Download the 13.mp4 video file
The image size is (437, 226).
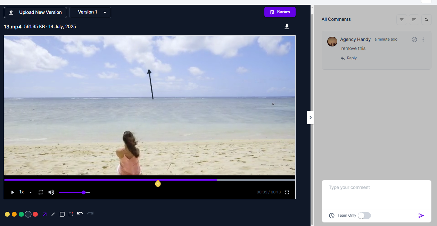[x=287, y=27]
